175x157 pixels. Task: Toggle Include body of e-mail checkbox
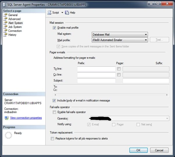tap(54, 101)
